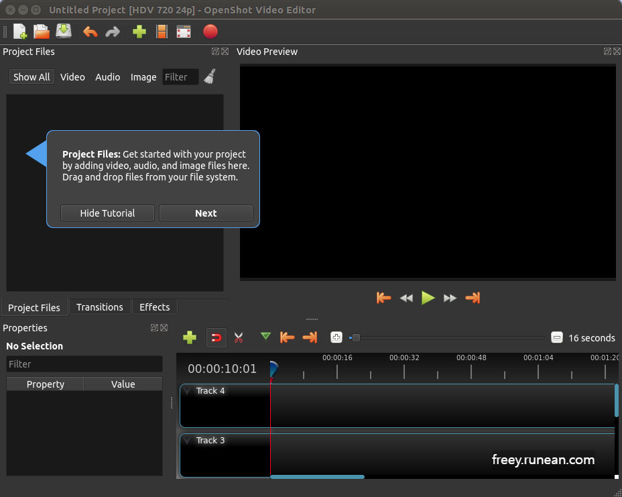The height and width of the screenshot is (497, 622).
Task: Expand Track 3 dropdown arrow
Action: (187, 440)
